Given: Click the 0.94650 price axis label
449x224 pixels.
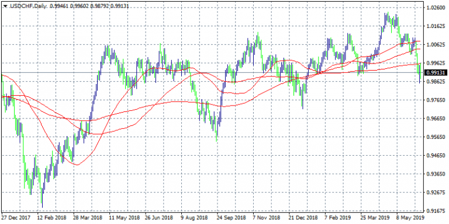Looking at the screenshot, I should (x=436, y=155).
